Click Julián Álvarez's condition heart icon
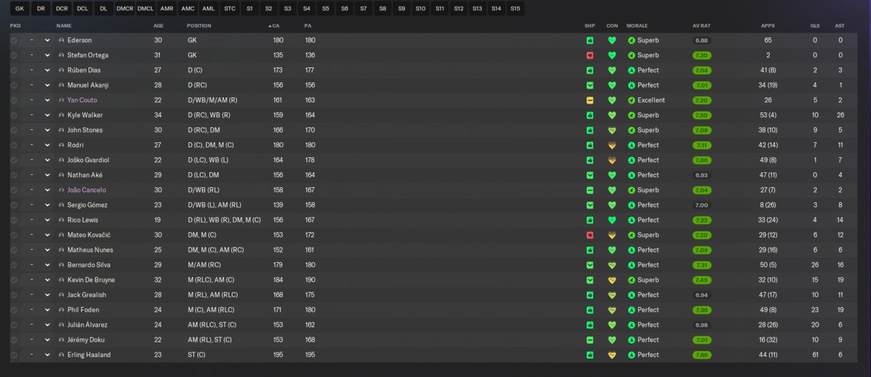 click(x=612, y=325)
